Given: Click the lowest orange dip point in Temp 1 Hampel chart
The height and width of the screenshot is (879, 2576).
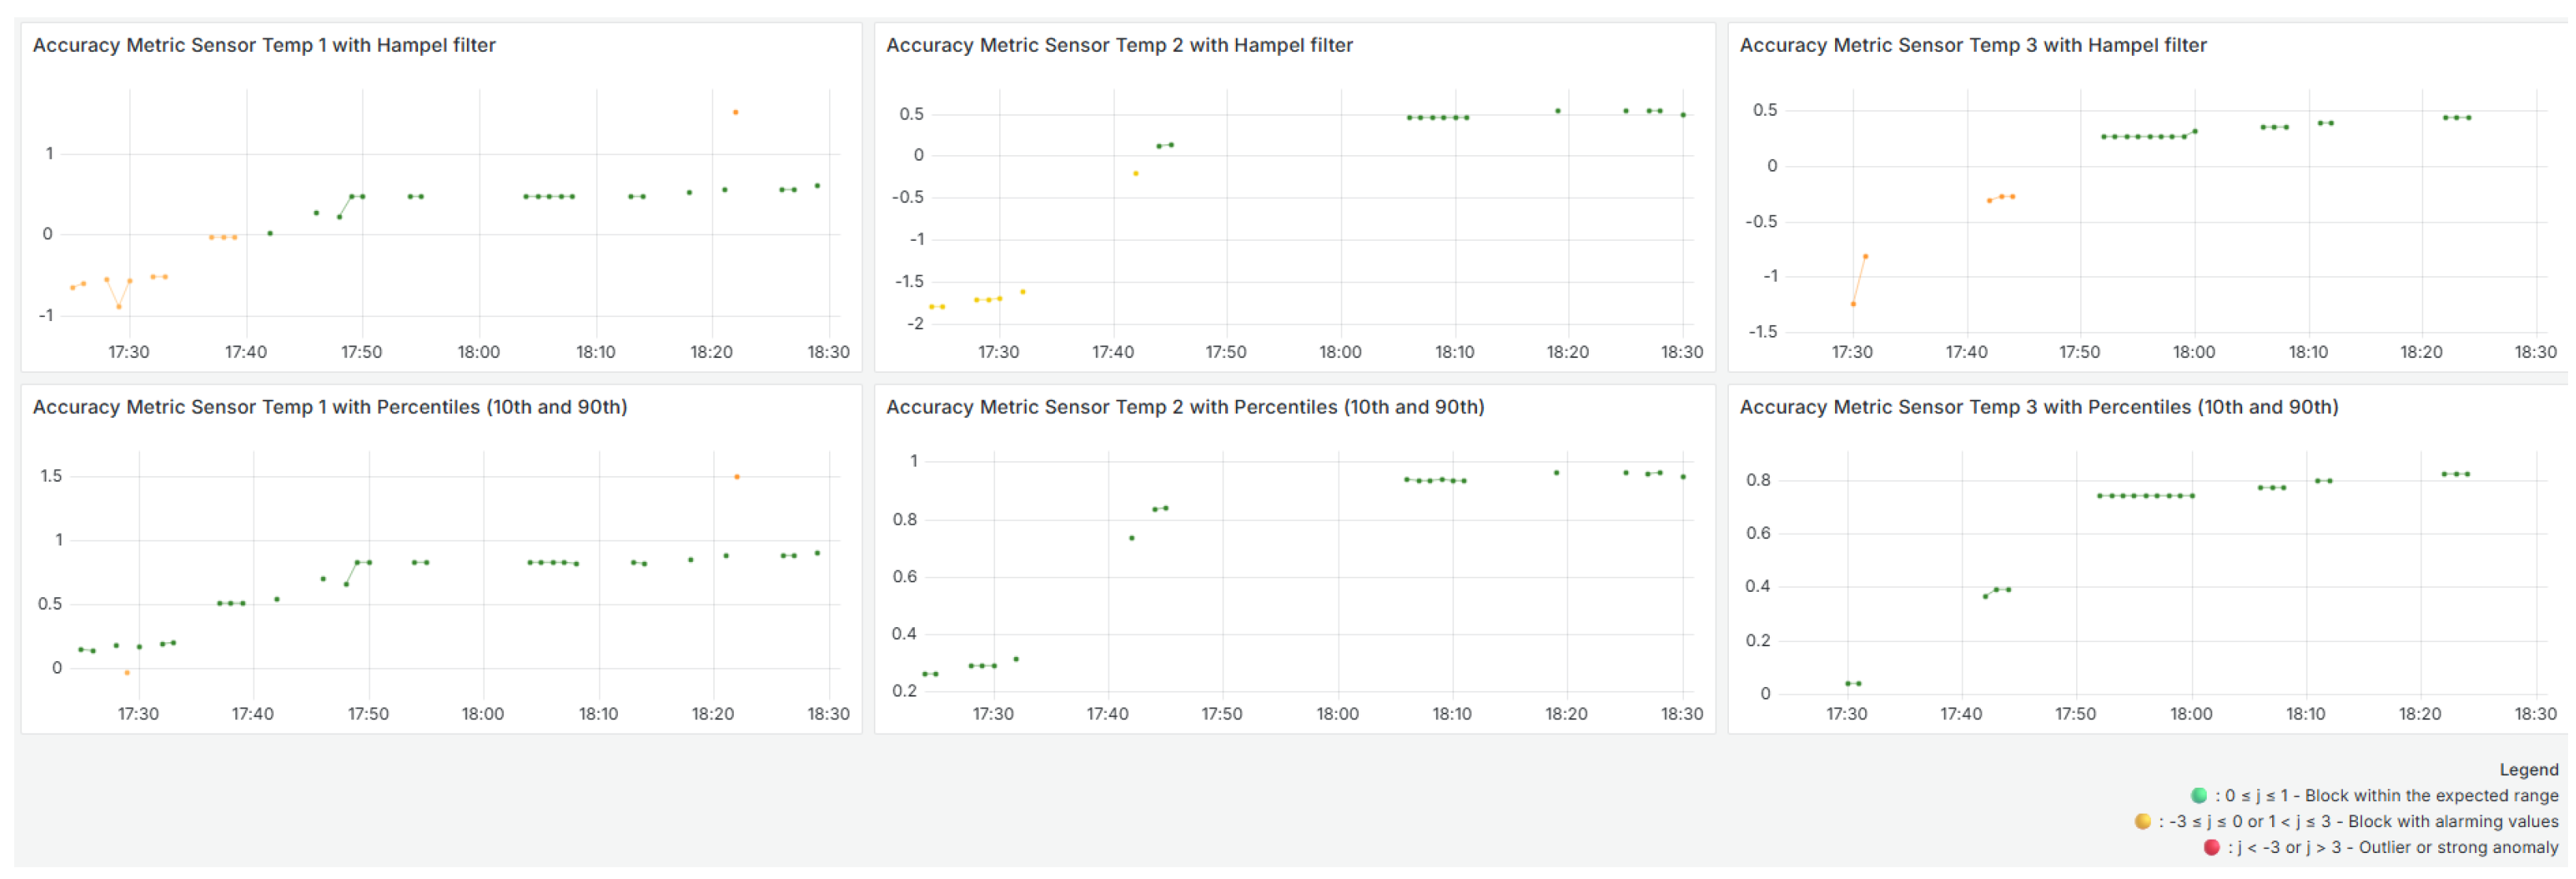Looking at the screenshot, I should pos(119,306).
